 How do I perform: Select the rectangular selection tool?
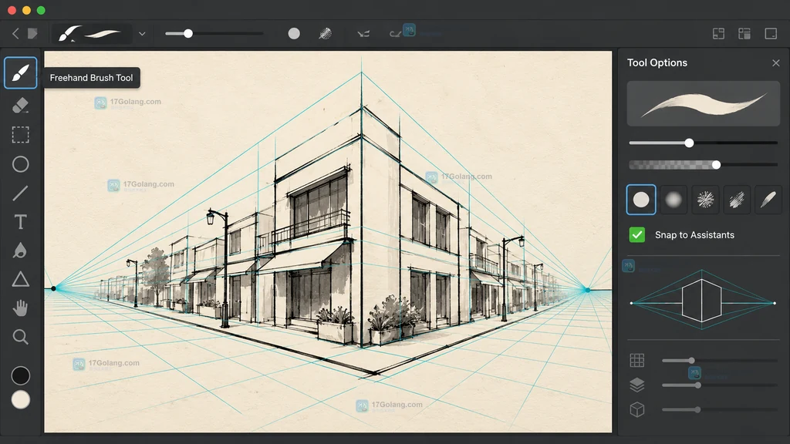pyautogui.click(x=20, y=135)
